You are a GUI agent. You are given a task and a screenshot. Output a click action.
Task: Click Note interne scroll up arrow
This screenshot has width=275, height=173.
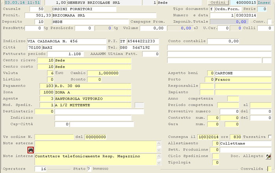tap(159, 156)
